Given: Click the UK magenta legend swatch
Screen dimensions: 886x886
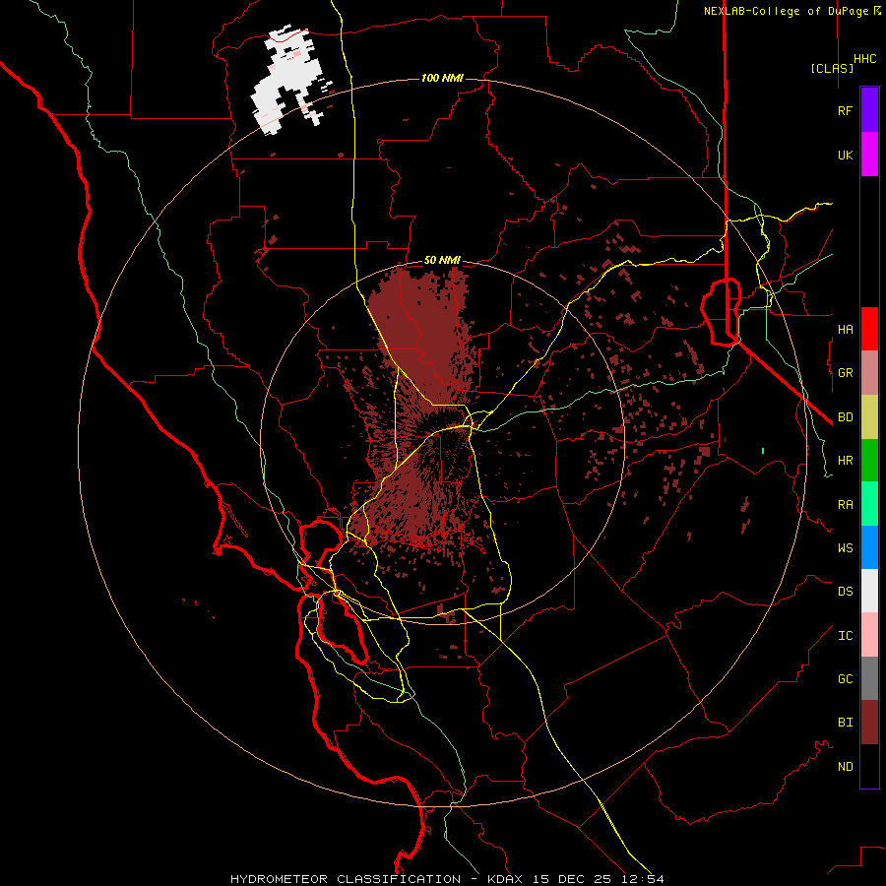Looking at the screenshot, I should 869,155.
